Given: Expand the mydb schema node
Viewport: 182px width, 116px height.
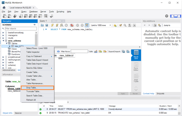Looking at the screenshot, I should click(3, 38).
